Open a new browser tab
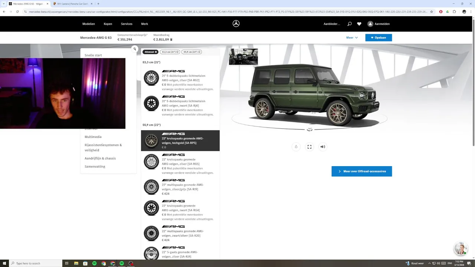Screen dimensions: 475x267 98,4
